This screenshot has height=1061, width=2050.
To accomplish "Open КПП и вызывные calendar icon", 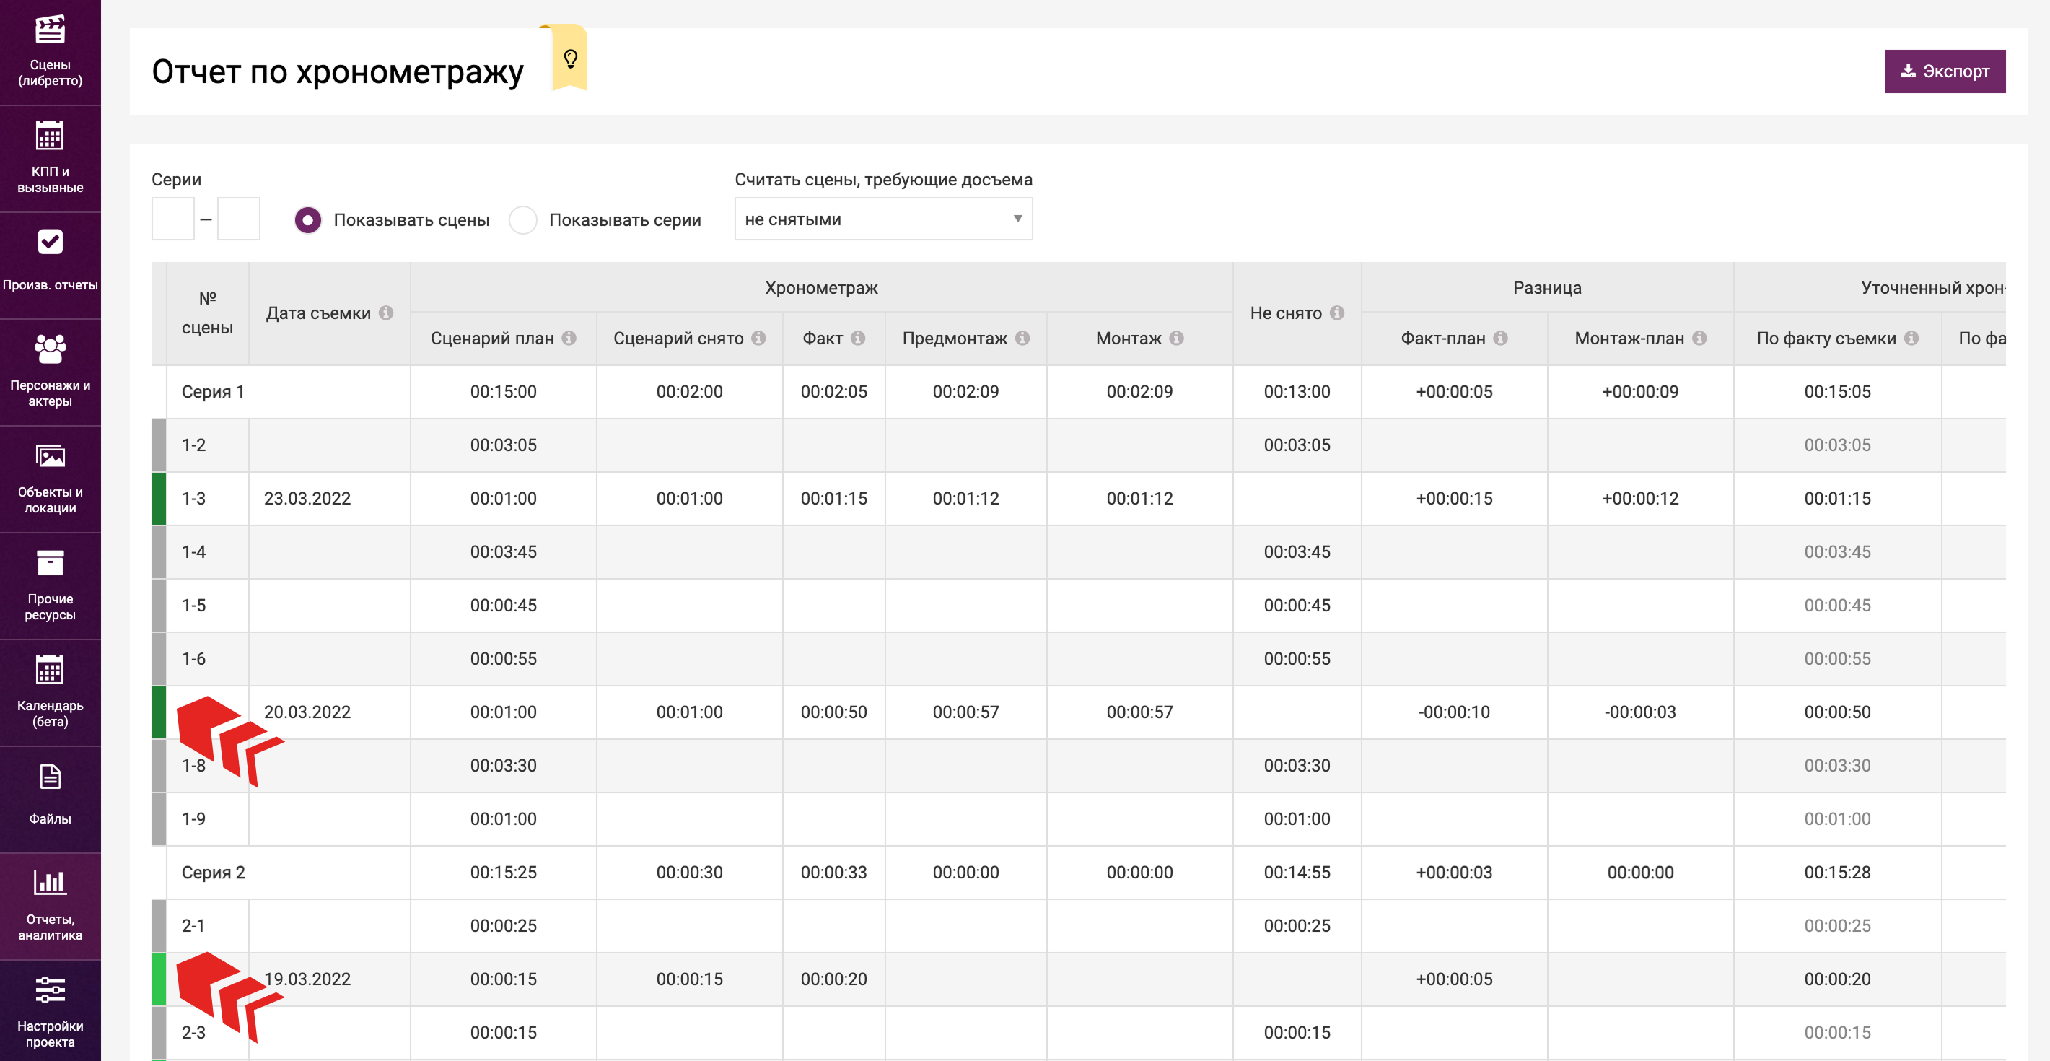I will pos(50,136).
